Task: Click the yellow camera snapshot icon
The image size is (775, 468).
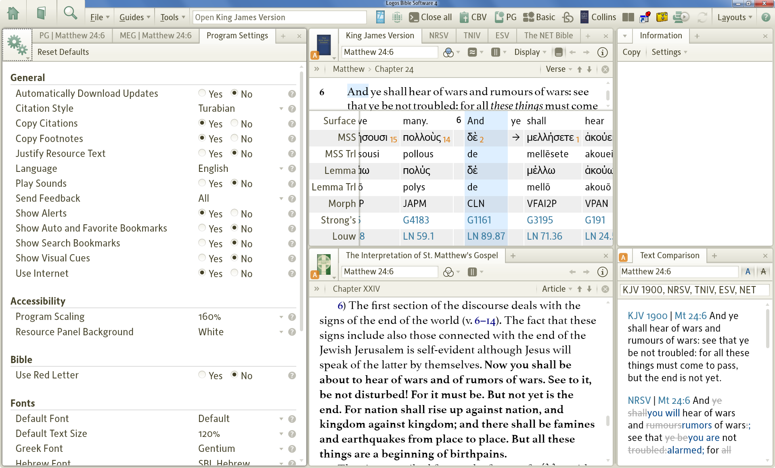Action: click(662, 17)
